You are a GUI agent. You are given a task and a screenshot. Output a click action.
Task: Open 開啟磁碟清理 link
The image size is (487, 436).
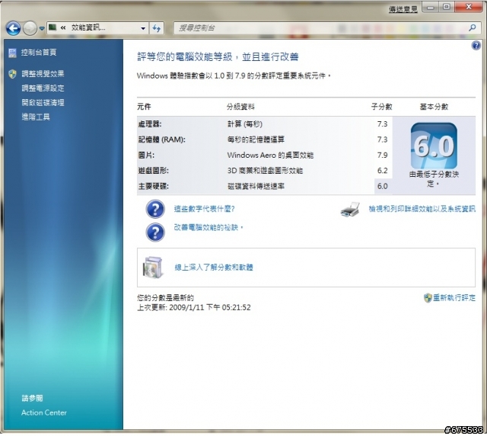(x=43, y=102)
